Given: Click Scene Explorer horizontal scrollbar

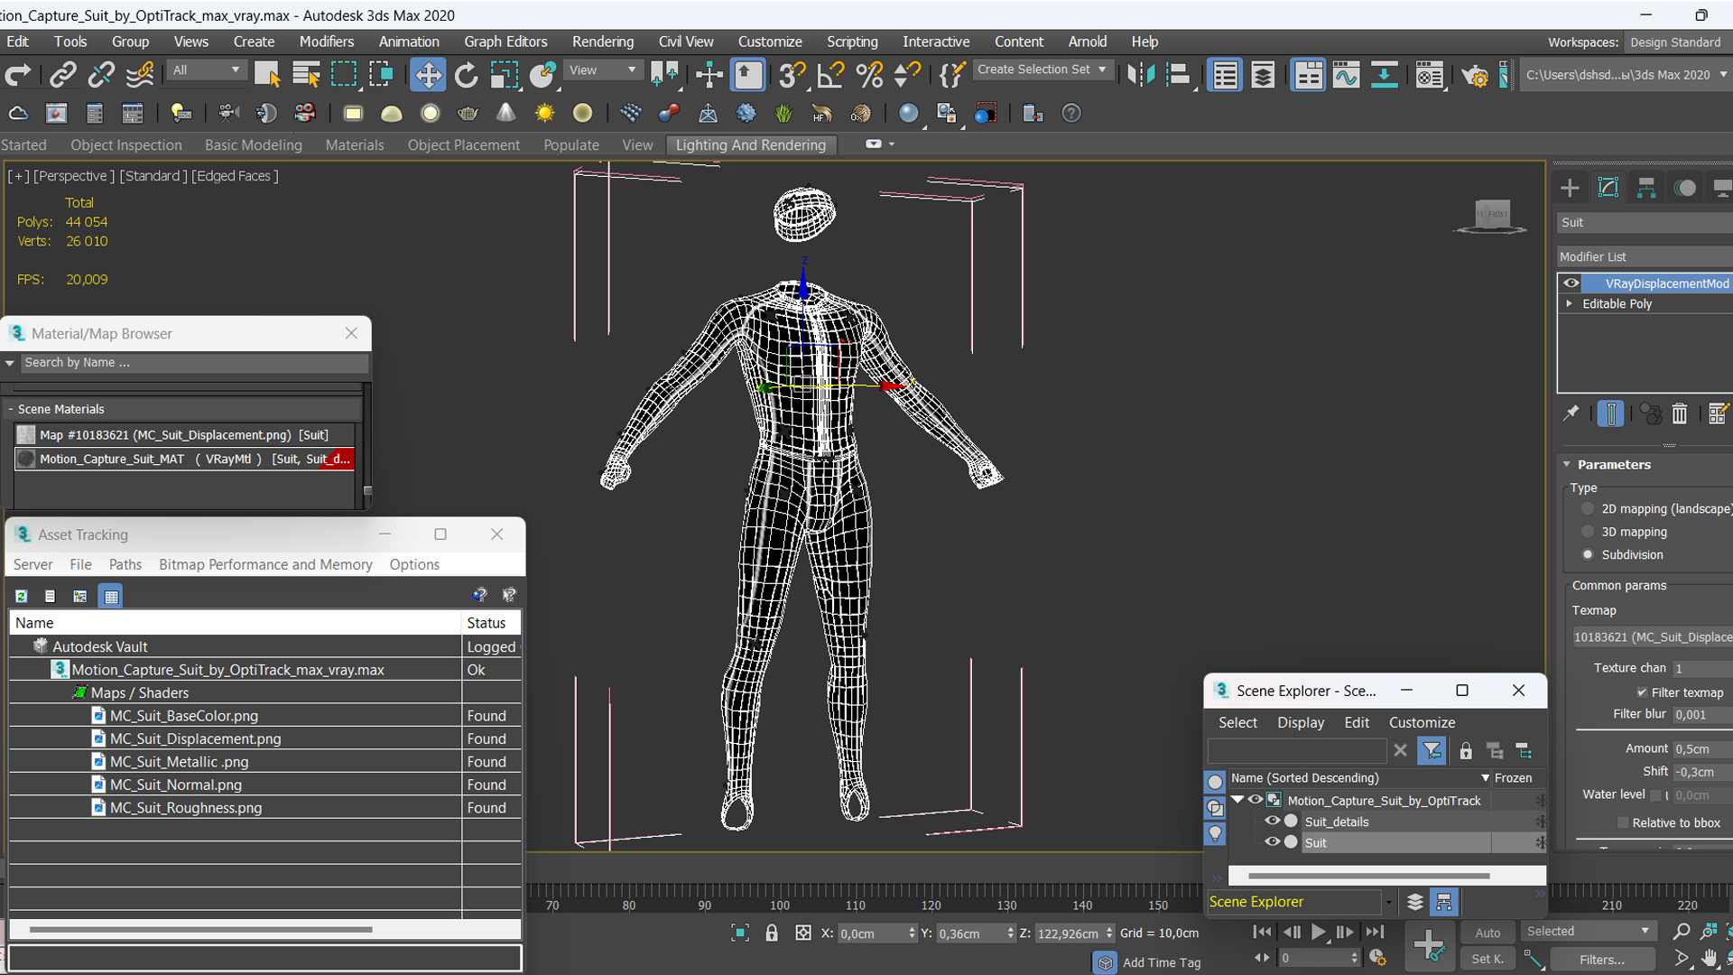Looking at the screenshot, I should click(1368, 876).
